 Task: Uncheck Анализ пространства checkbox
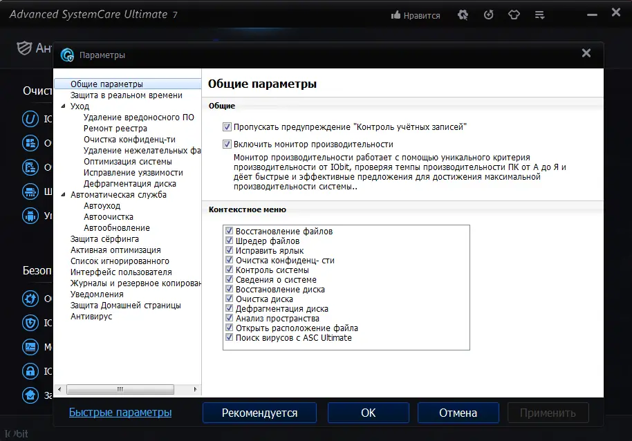tap(229, 318)
